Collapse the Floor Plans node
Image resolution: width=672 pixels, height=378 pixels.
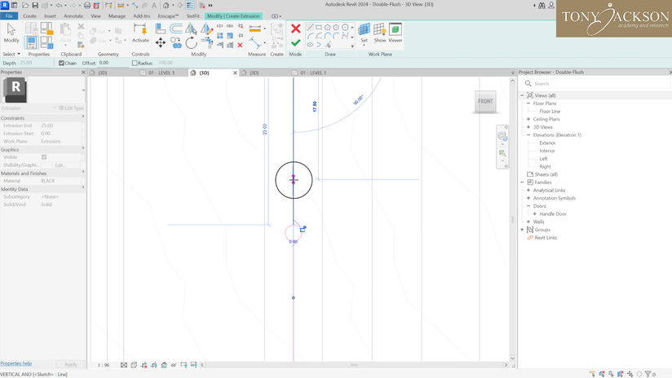528,103
